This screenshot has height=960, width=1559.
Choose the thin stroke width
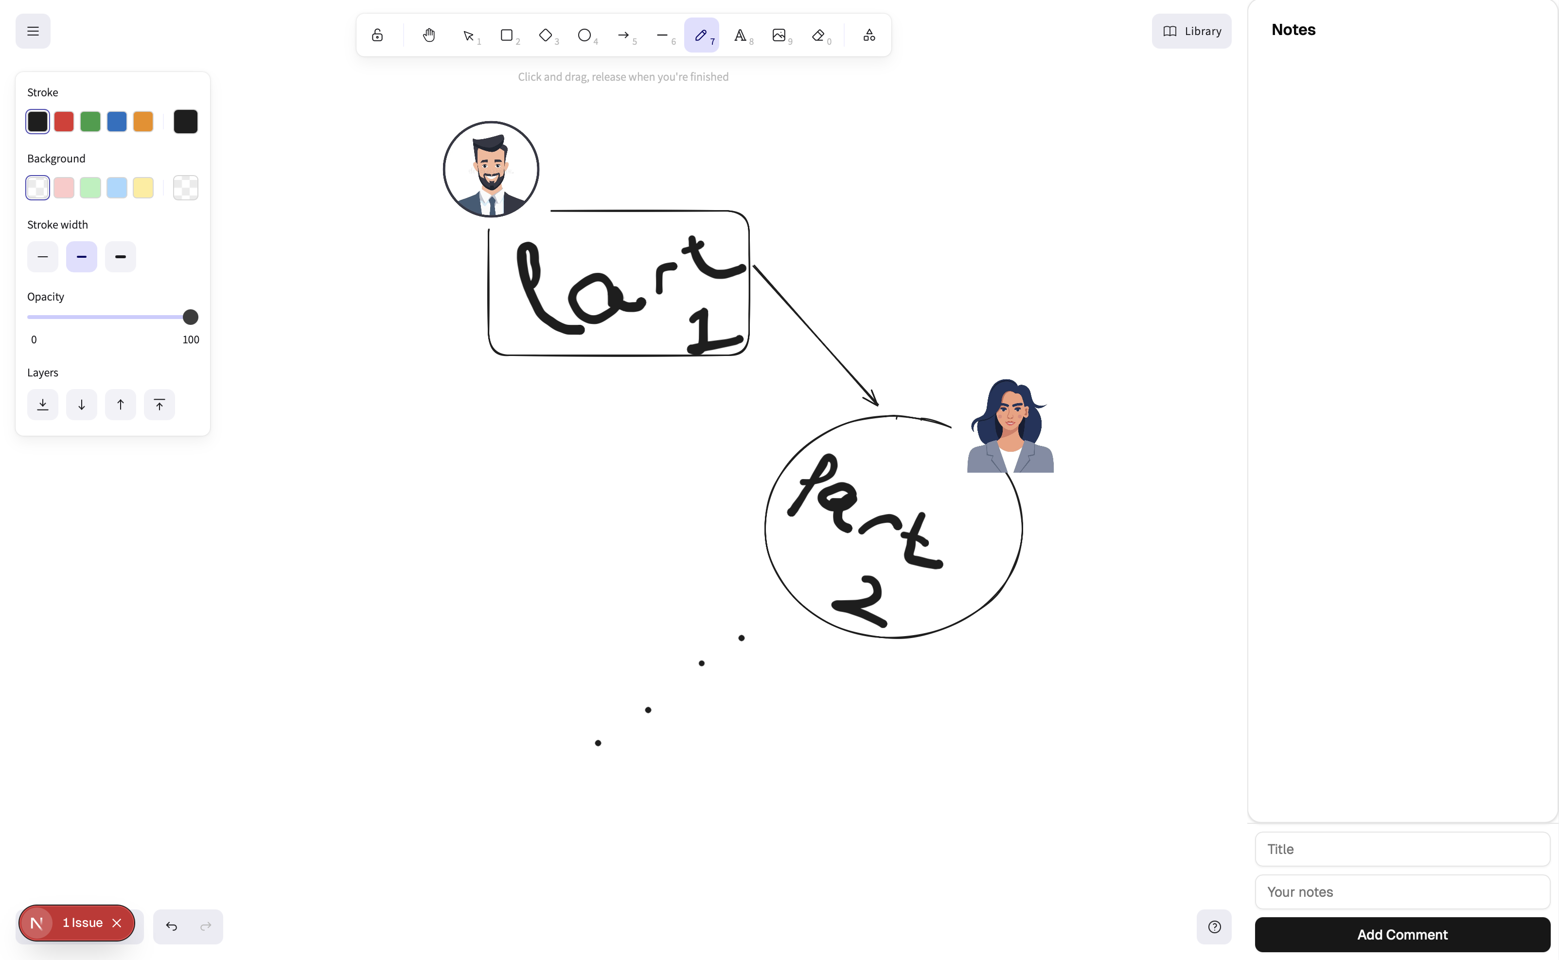click(42, 256)
